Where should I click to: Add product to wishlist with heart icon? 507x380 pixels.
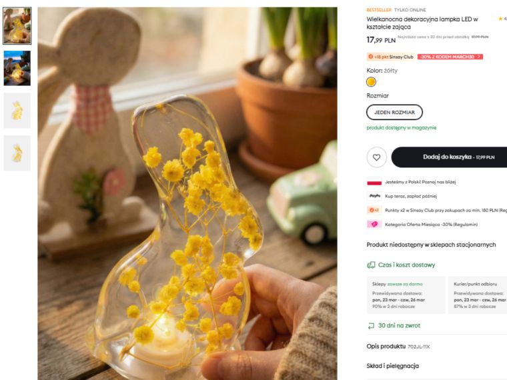click(376, 157)
